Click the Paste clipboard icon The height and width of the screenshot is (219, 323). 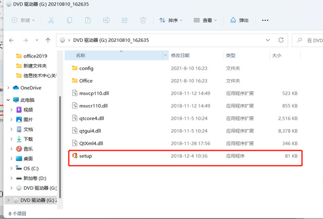pos(88,21)
